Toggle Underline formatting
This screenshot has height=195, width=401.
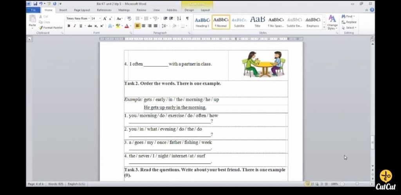pyautogui.click(x=81, y=26)
